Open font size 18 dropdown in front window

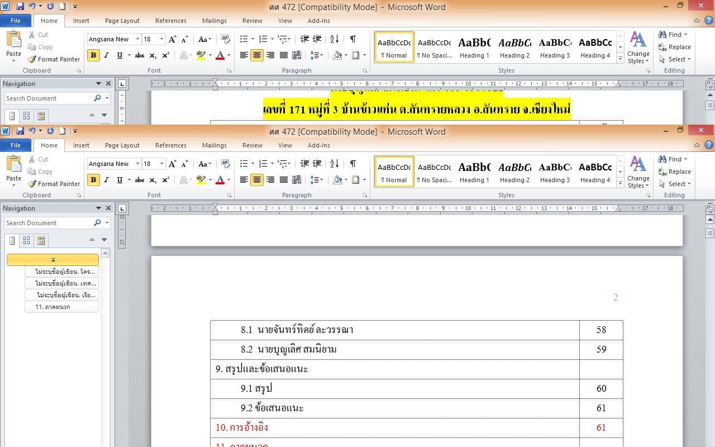click(x=162, y=164)
